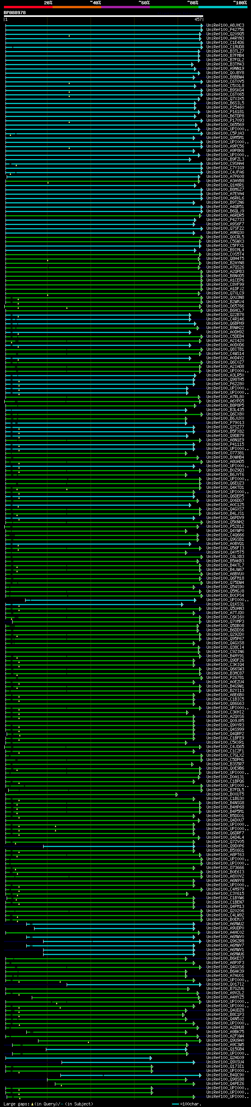Select the UniRef100_A9NN19 label
Viewport: 251px width, 1107px height.
click(225, 68)
